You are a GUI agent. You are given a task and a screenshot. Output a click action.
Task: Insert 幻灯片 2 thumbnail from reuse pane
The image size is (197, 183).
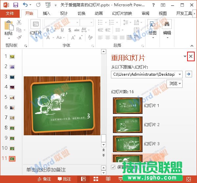tap(128, 125)
